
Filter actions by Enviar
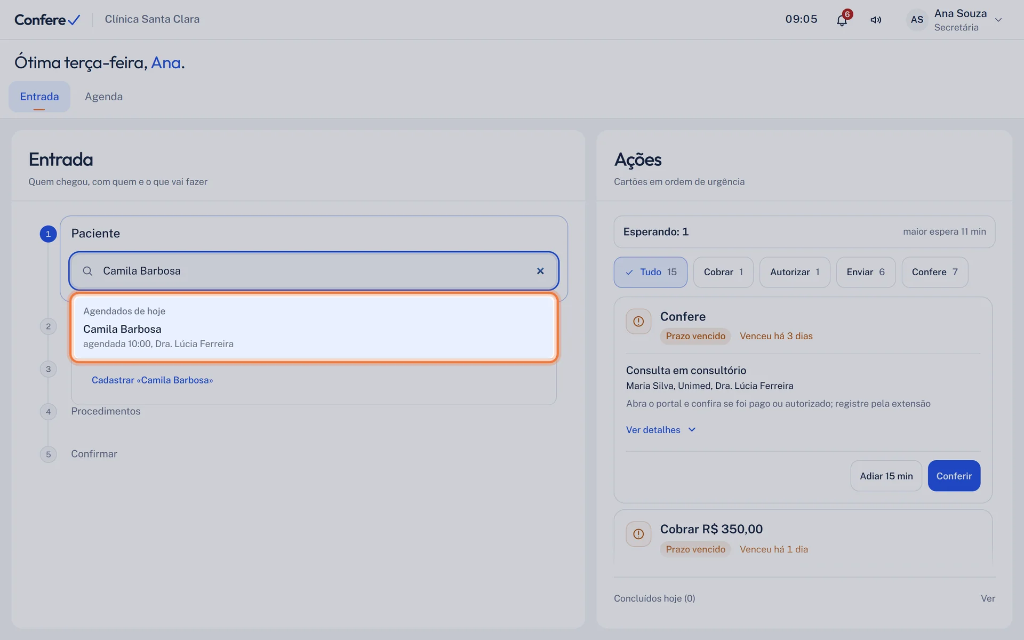866,272
